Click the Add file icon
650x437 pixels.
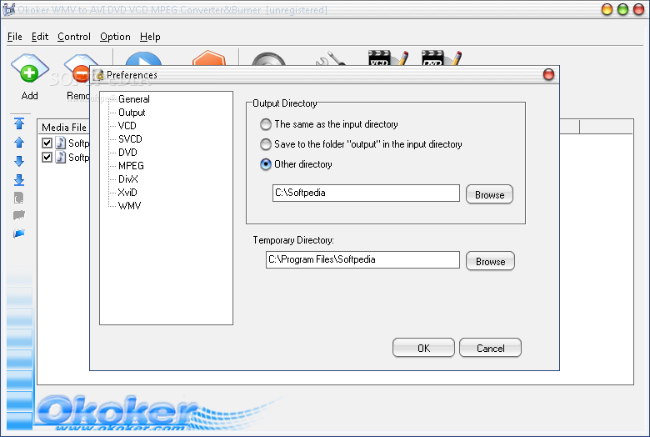[29, 70]
